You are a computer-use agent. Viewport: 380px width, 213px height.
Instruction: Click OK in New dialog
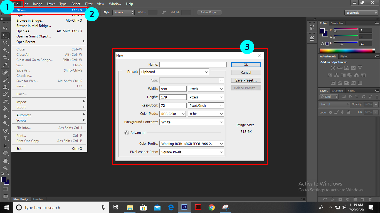click(246, 65)
